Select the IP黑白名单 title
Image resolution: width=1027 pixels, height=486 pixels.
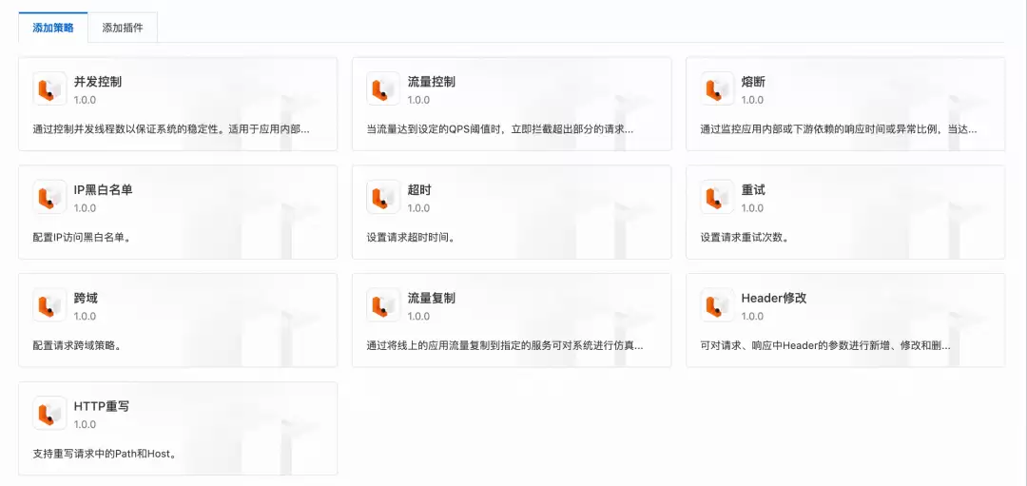pos(103,190)
